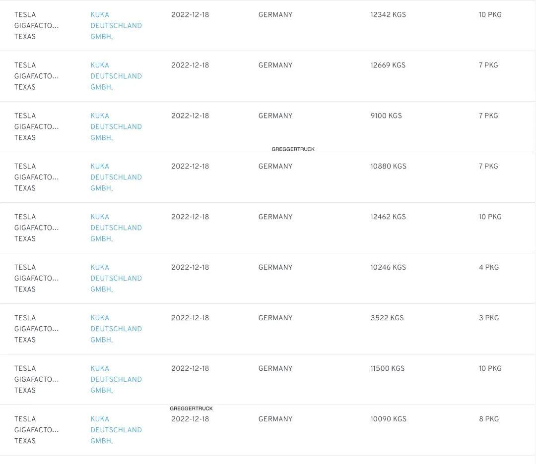Select Tesla Gigafactory Texas in 11500 KGS row
Image resolution: width=536 pixels, height=464 pixels.
[x=36, y=380]
